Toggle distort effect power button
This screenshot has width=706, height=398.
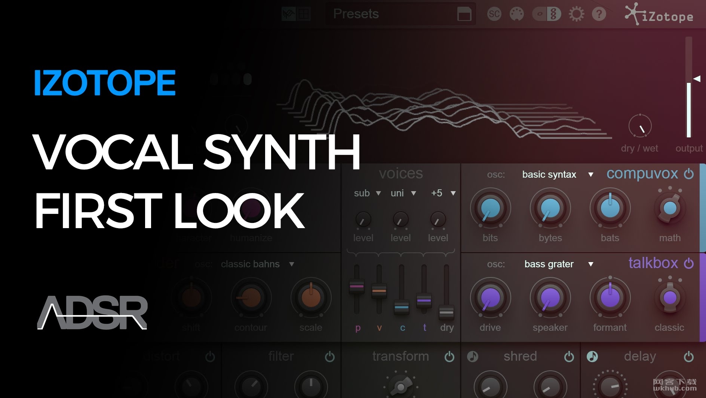[210, 357]
